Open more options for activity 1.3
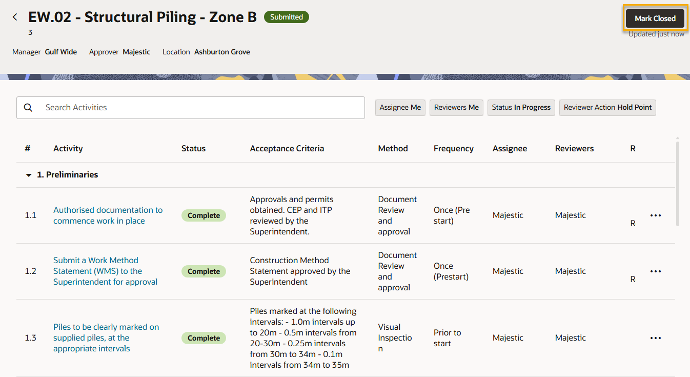The height and width of the screenshot is (377, 690). click(x=655, y=338)
